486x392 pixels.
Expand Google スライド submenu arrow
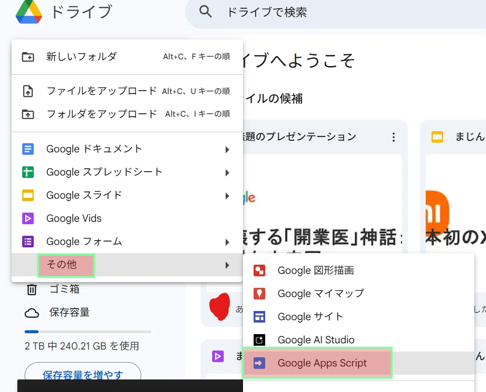click(x=227, y=196)
